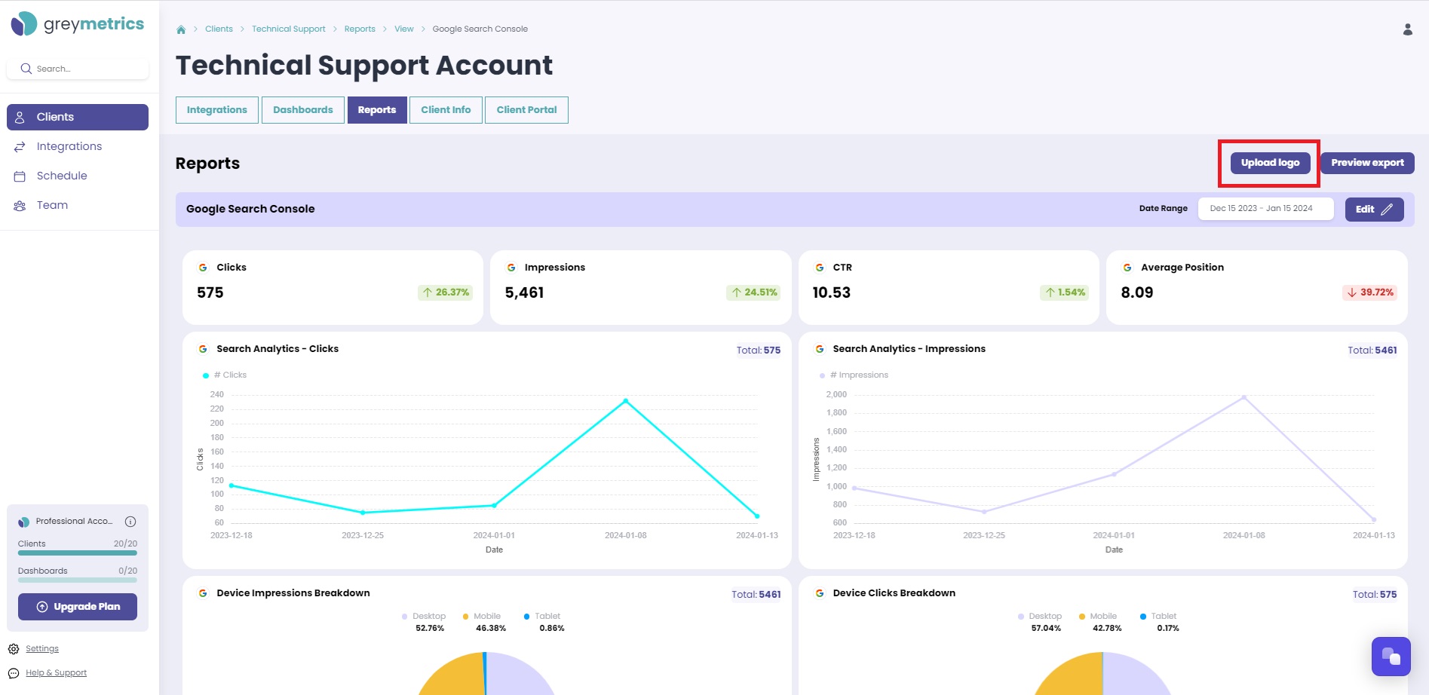Click the Clients breadcrumb link
Image resolution: width=1429 pixels, height=695 pixels.
pos(219,29)
